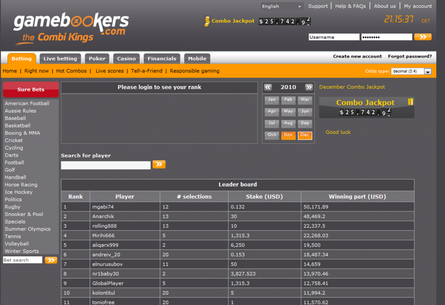This screenshot has width=445, height=305.
Task: Focus the Username field
Action: (334, 37)
